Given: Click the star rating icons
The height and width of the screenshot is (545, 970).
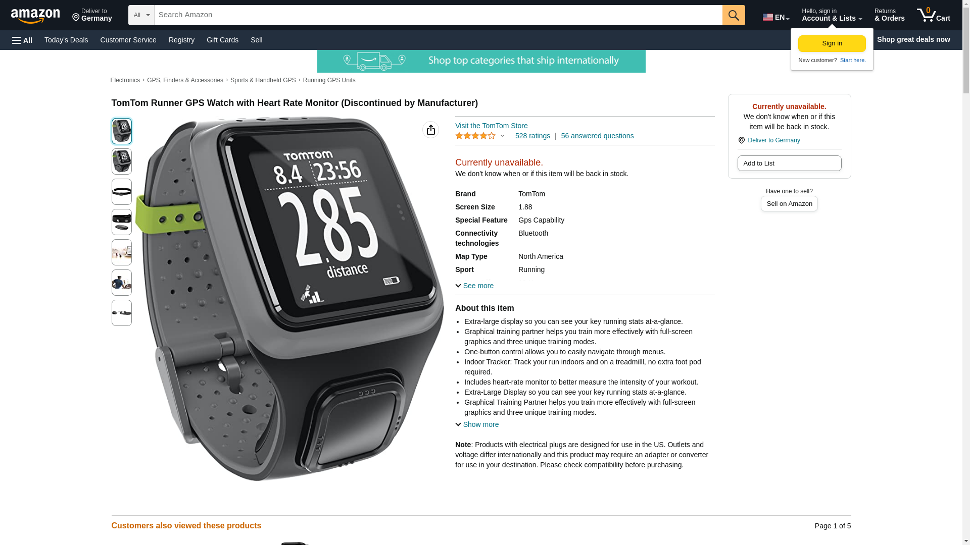Looking at the screenshot, I should [475, 136].
